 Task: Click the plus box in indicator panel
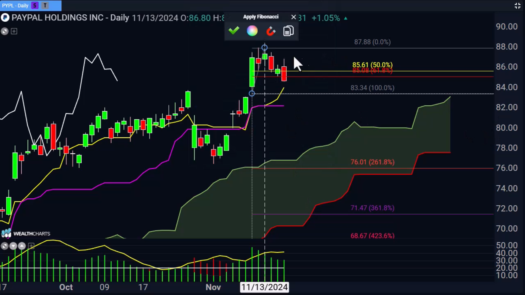coord(31,246)
